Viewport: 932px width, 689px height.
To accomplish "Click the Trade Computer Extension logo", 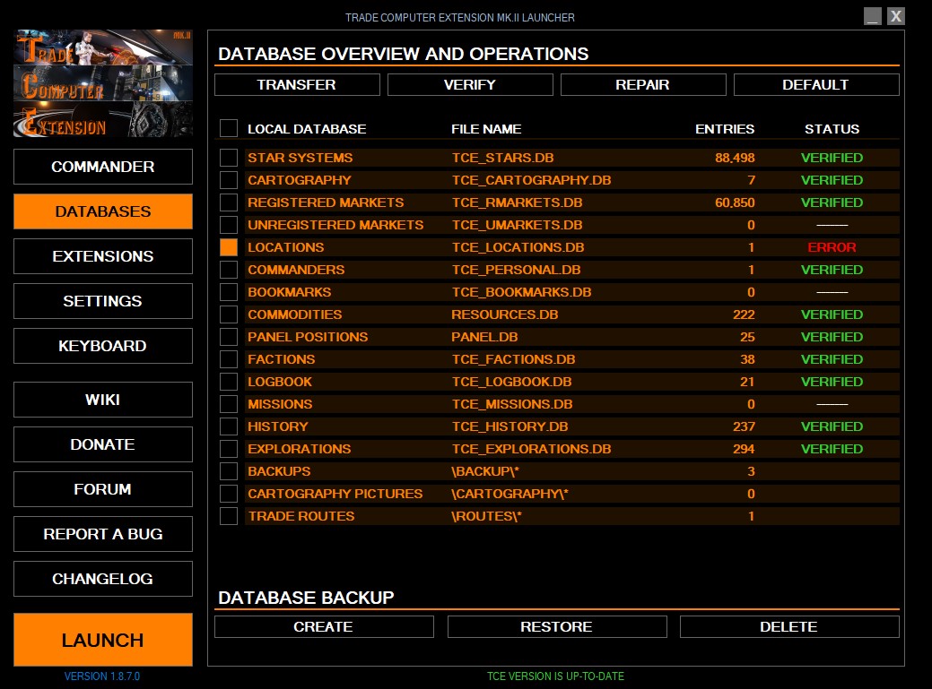I will (x=103, y=83).
